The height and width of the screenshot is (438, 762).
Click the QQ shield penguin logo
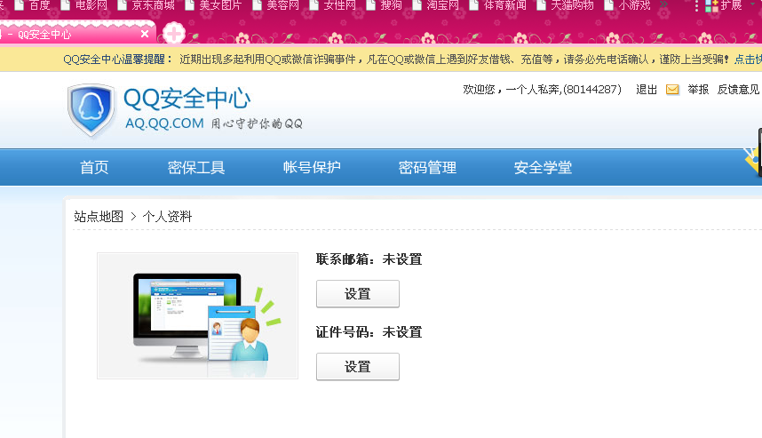[91, 110]
